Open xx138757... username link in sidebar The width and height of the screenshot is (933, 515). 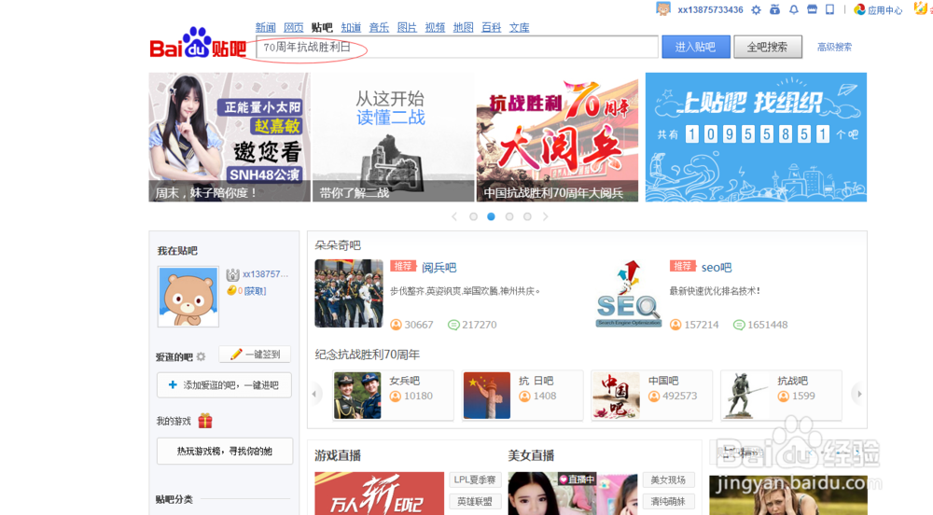[265, 274]
